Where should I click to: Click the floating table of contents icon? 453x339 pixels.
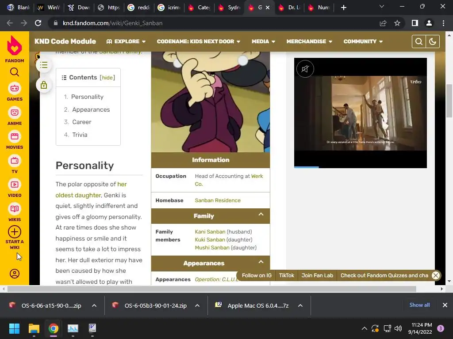pos(44,65)
